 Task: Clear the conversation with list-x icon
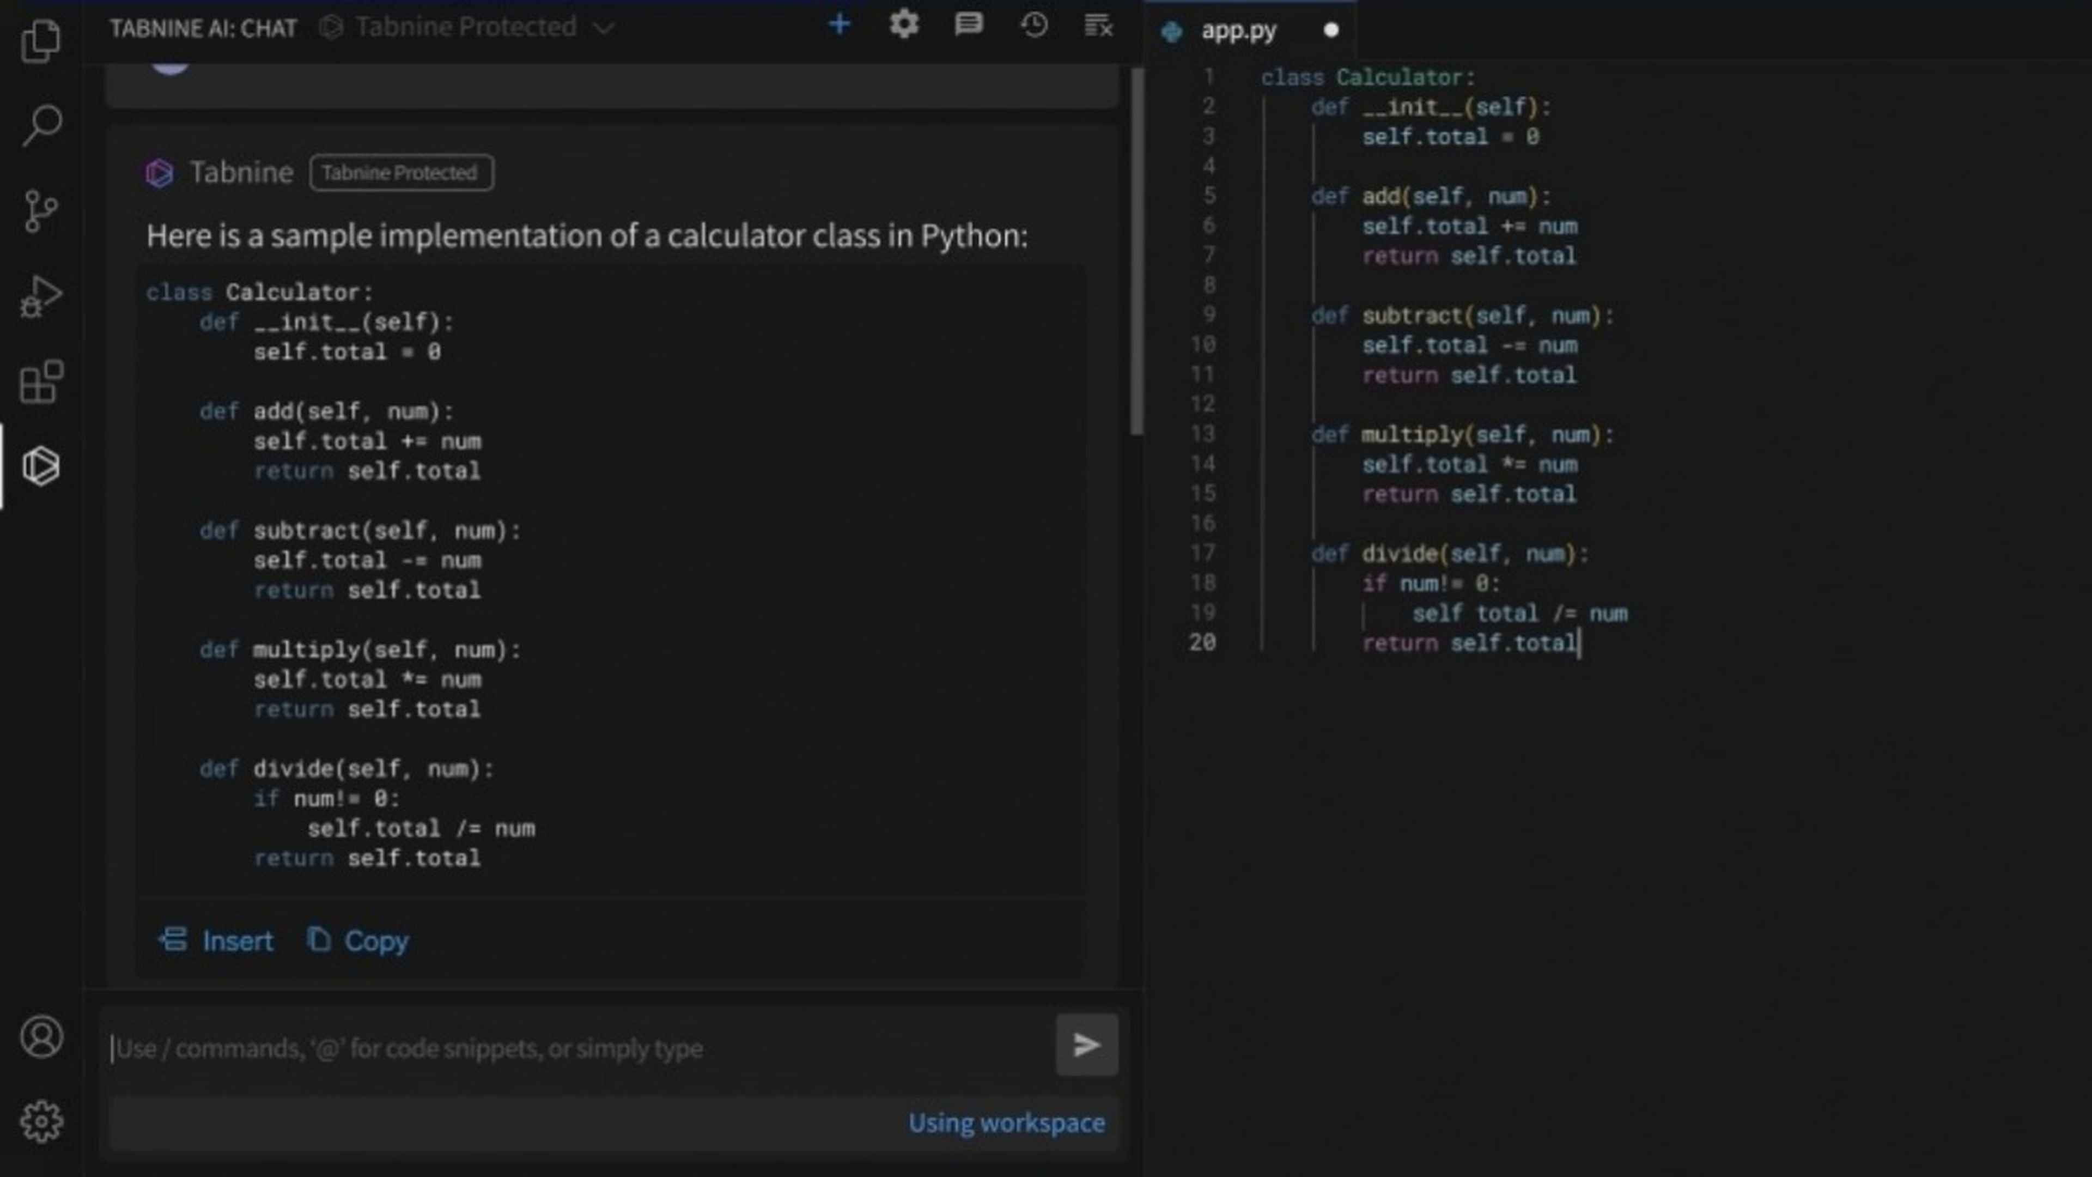pos(1099,25)
